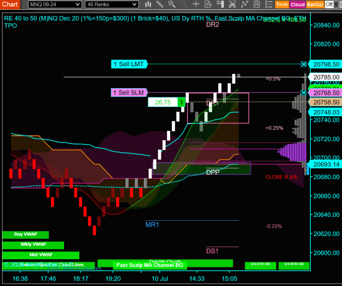The height and width of the screenshot is (286, 342).
Task: Click the DR2 pivot label
Action: (212, 25)
